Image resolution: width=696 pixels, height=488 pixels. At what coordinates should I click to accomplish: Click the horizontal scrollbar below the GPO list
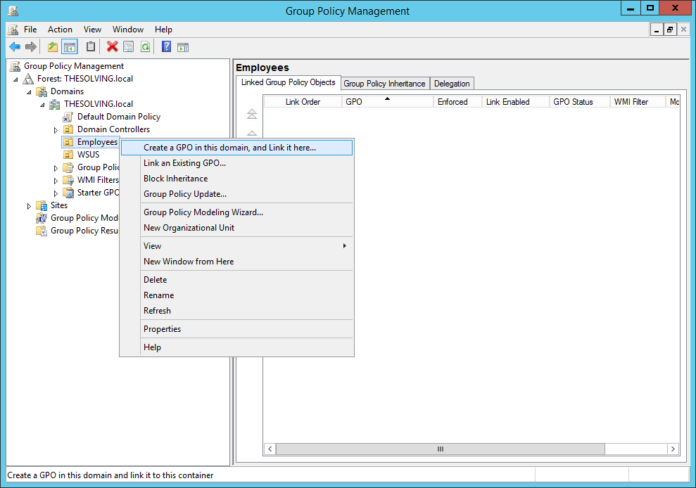440,449
